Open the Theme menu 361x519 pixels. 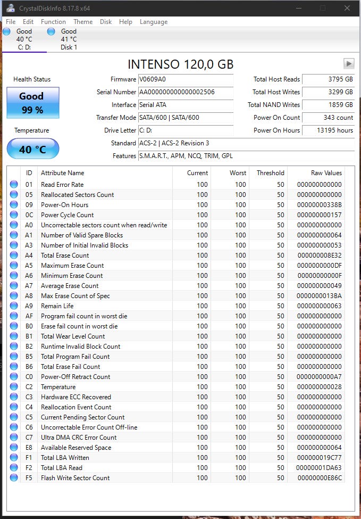click(83, 22)
